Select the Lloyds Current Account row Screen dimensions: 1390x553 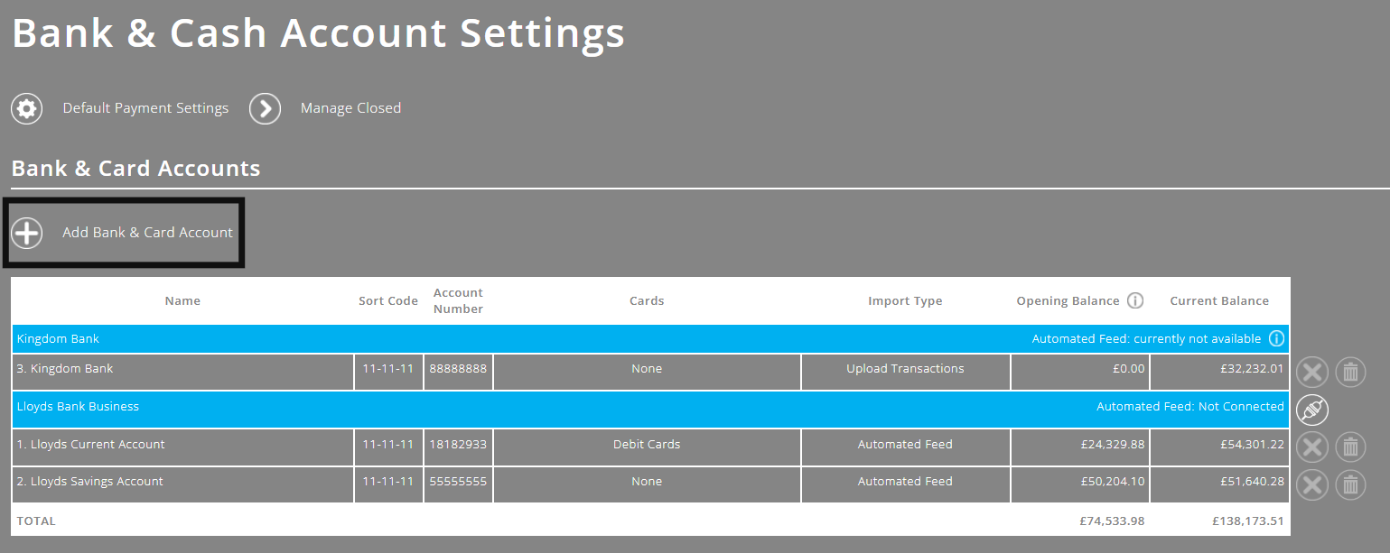click(x=181, y=444)
